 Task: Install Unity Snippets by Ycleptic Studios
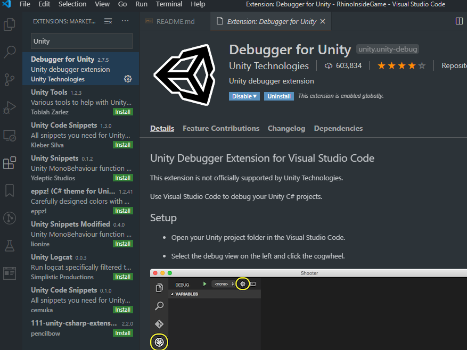[x=122, y=178]
